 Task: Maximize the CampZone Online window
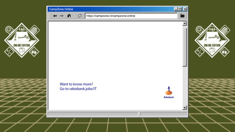click(180, 9)
